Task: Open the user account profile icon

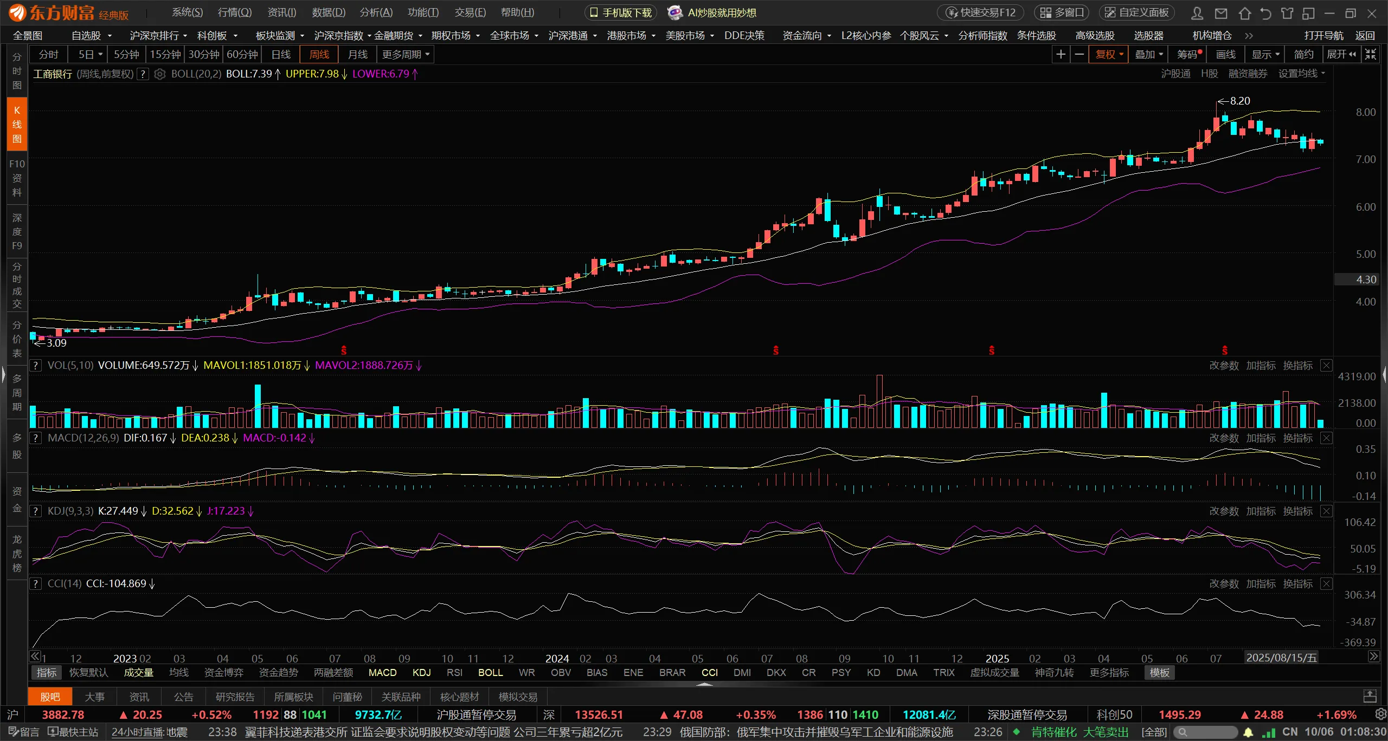Action: pyautogui.click(x=1197, y=13)
